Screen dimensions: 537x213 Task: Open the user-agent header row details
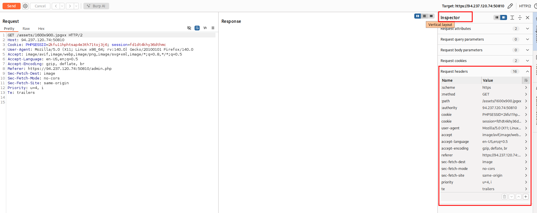526,128
